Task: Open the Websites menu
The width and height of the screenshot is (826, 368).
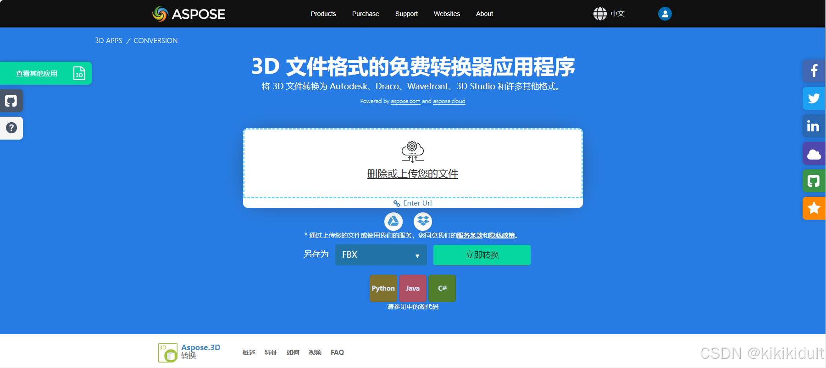Action: pyautogui.click(x=447, y=14)
